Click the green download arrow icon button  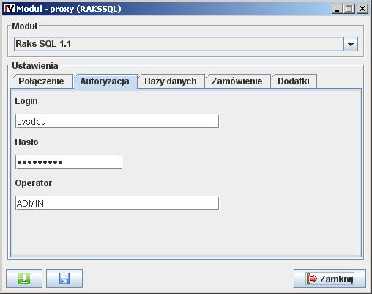[x=24, y=279]
